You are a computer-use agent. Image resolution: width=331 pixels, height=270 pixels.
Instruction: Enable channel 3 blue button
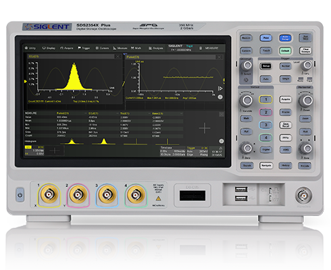coord(265,125)
